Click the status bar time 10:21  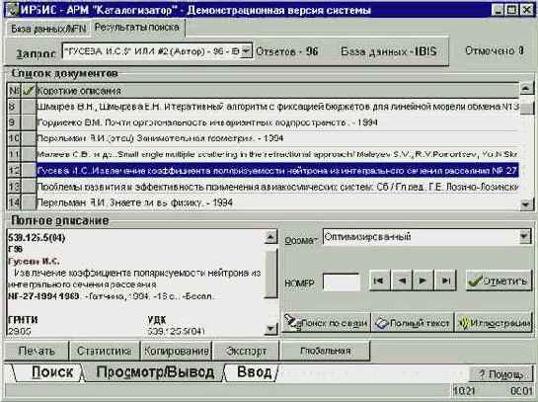[x=464, y=391]
